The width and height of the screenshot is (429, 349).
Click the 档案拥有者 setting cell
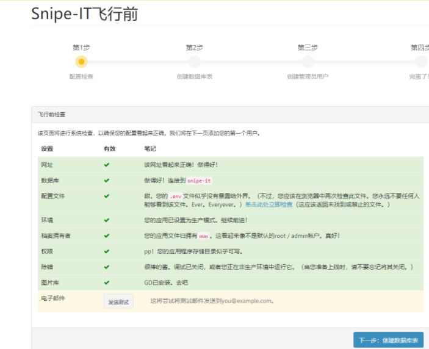coord(56,236)
